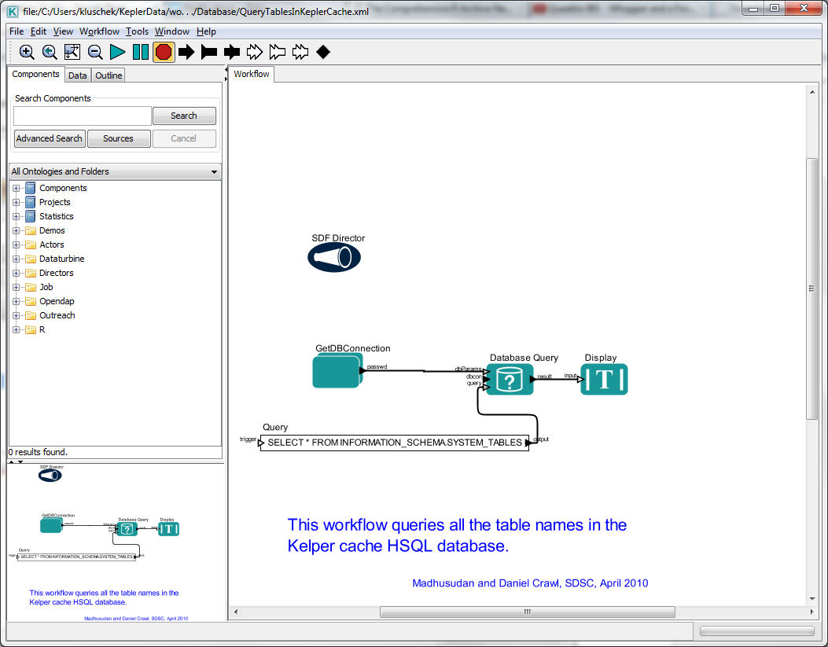Click the single output port arrow icon
The width and height of the screenshot is (828, 647).
click(x=209, y=52)
